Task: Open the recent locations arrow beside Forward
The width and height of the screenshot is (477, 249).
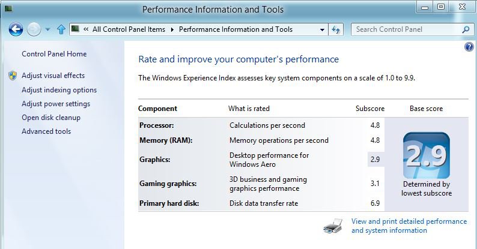Action: (47, 29)
